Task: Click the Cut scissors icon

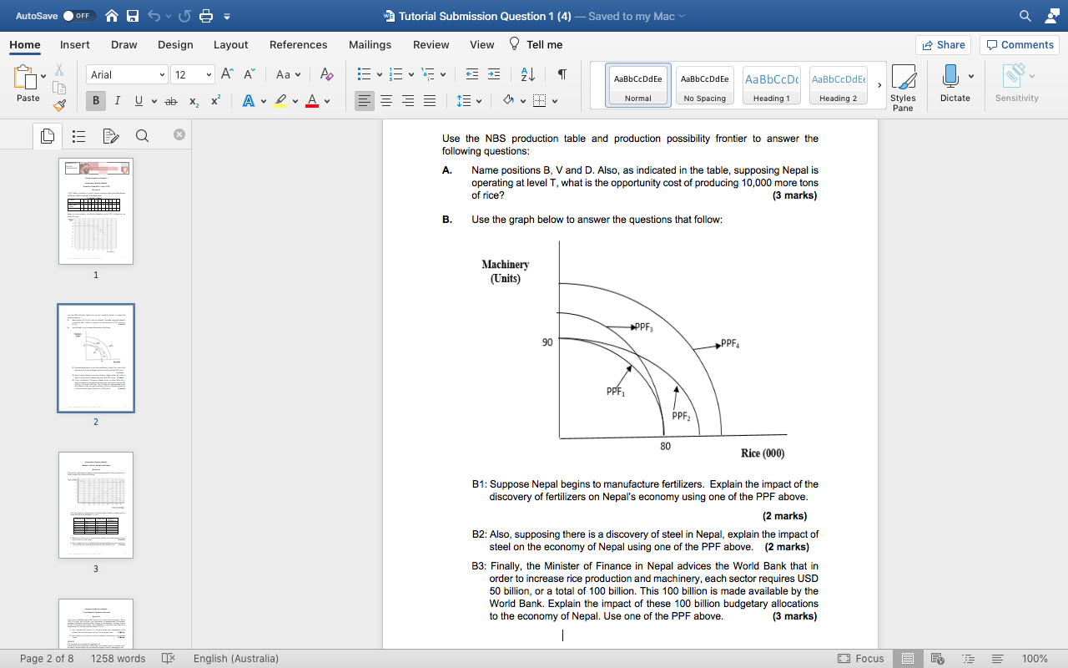Action: (x=59, y=70)
